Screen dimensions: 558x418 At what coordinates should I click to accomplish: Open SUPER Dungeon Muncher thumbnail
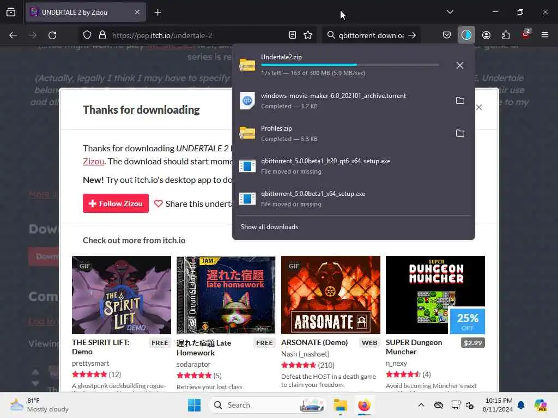click(435, 294)
